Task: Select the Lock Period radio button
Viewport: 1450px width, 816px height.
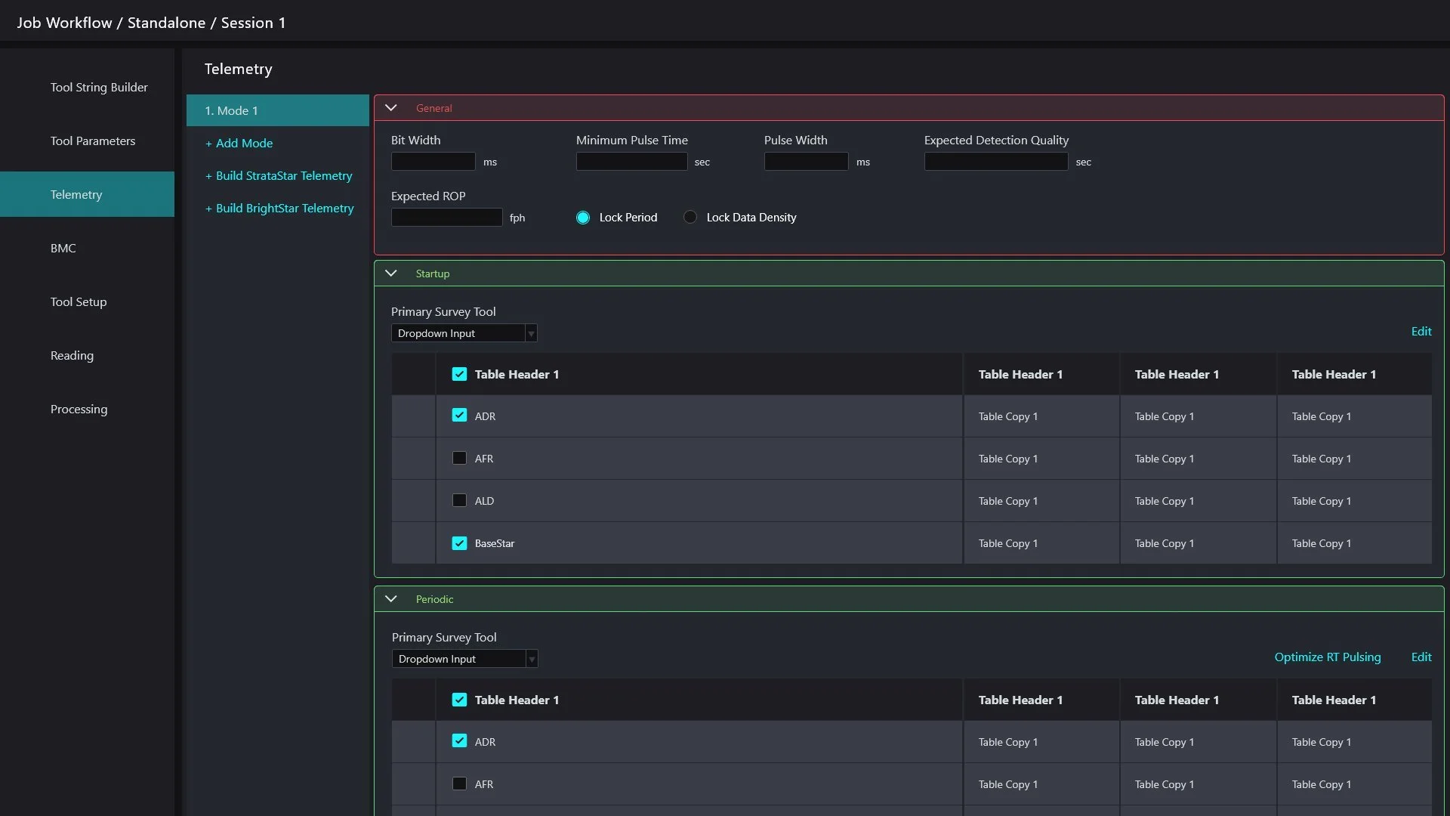Action: (x=583, y=218)
